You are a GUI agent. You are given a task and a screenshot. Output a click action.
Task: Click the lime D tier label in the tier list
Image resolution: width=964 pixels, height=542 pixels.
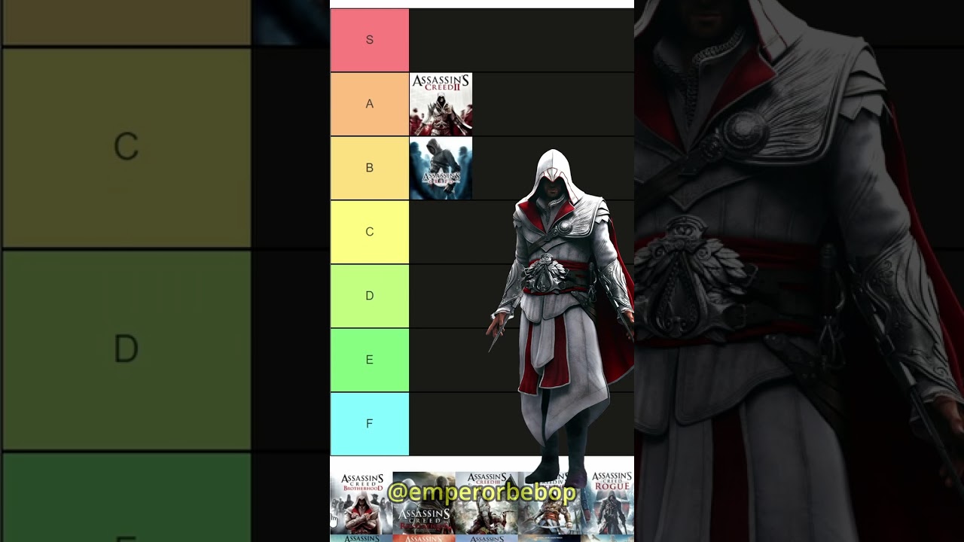point(369,296)
